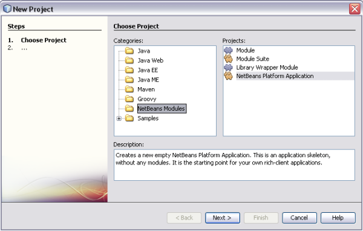Open Help for the wizard
This screenshot has width=363, height=231.
click(338, 218)
